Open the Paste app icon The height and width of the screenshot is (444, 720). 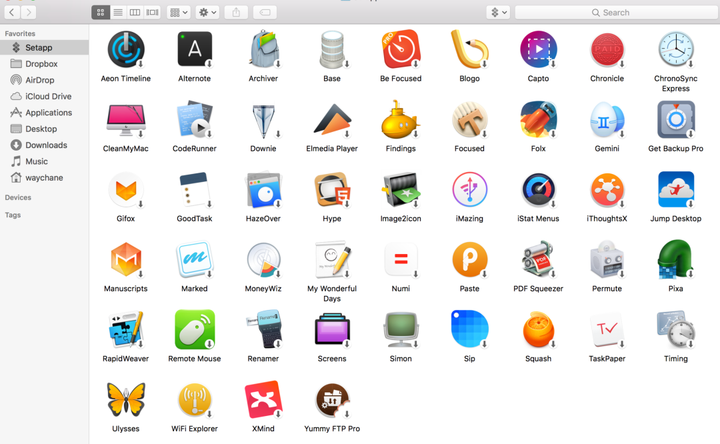click(469, 259)
